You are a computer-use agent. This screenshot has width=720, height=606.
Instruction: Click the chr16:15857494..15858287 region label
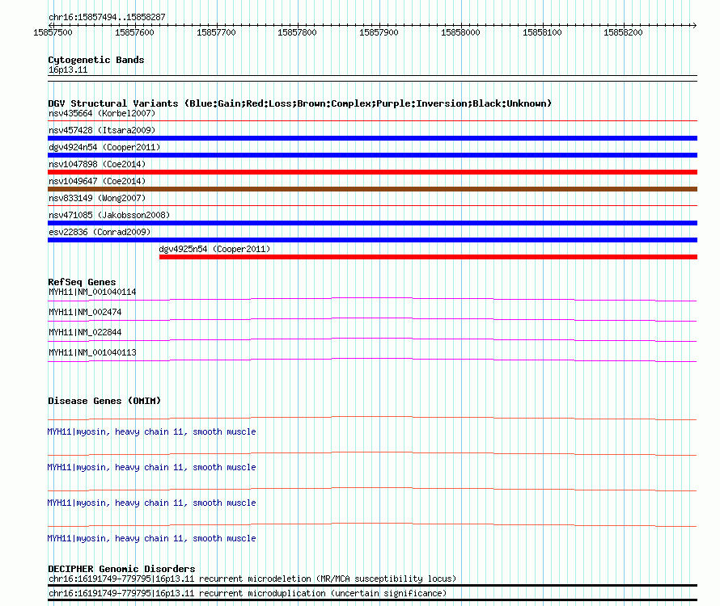[107, 17]
